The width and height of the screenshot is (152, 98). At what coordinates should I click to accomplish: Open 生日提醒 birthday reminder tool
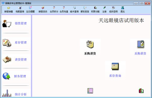click(30, 10)
